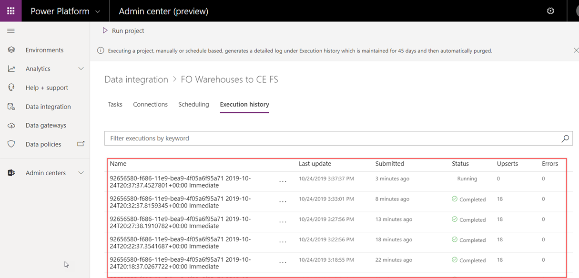The height and width of the screenshot is (278, 579).
Task: Expand the Analytics section chevron
Action: [x=81, y=68]
